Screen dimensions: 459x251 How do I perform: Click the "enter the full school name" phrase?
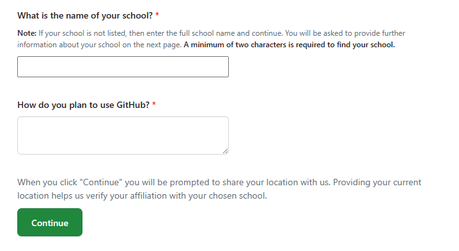pyautogui.click(x=191, y=33)
